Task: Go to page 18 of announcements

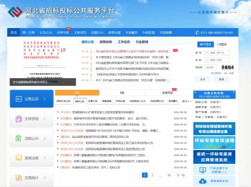Action: [169, 175]
